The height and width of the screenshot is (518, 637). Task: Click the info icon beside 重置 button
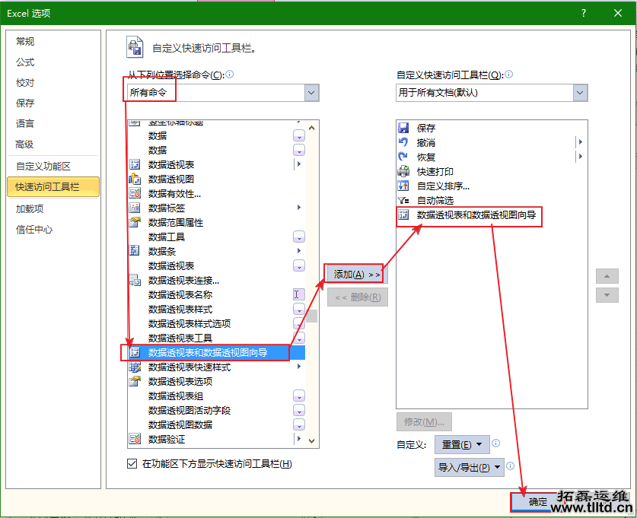[x=495, y=443]
